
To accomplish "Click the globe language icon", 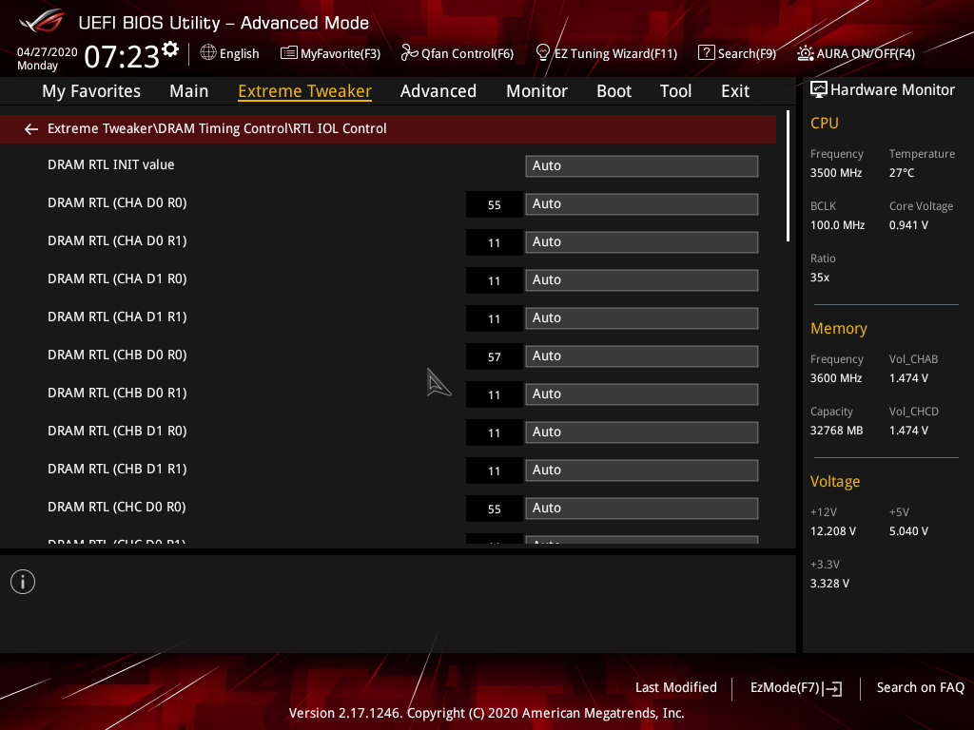I will [x=208, y=53].
